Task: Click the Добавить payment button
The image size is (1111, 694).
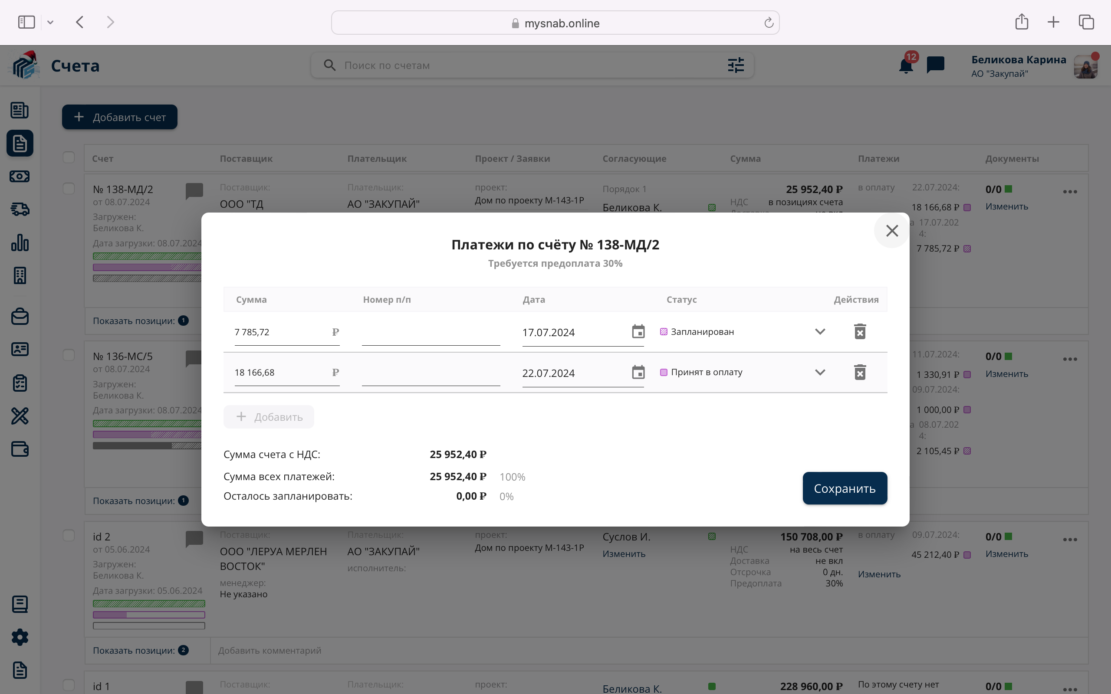Action: coord(269,417)
